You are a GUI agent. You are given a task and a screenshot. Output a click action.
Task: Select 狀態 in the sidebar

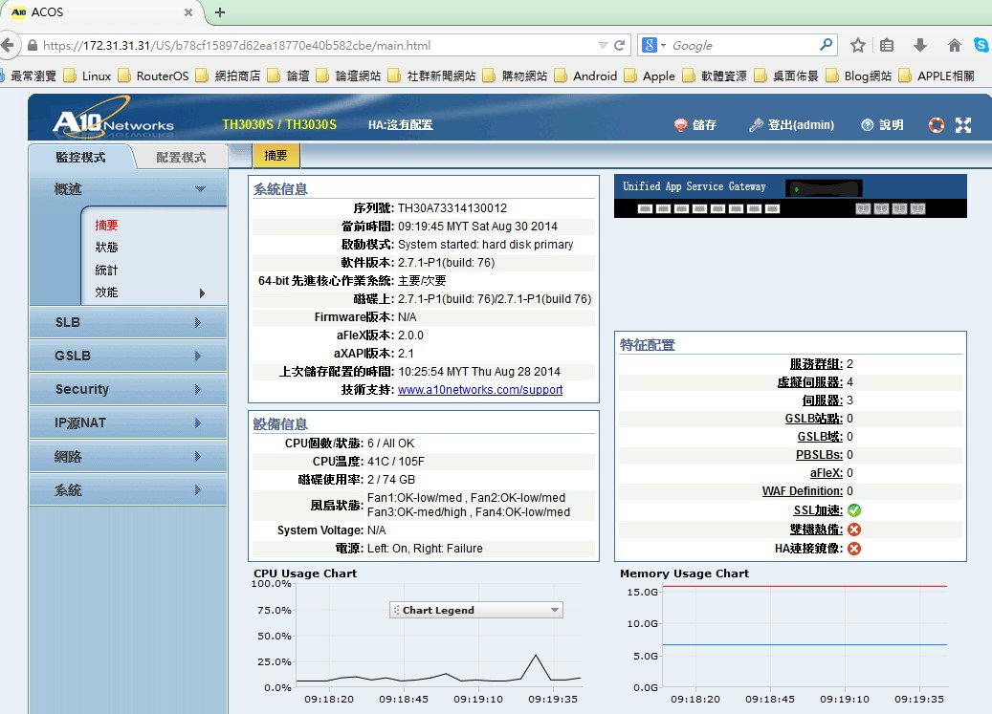[x=106, y=247]
